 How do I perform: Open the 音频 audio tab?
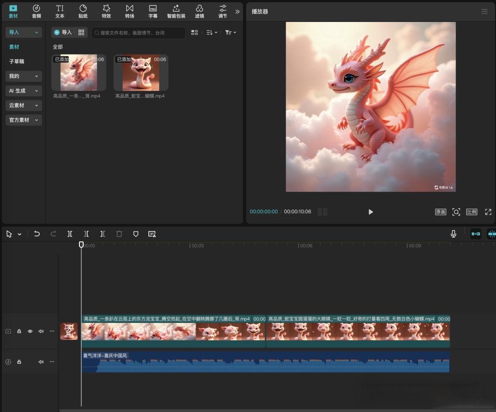36,11
